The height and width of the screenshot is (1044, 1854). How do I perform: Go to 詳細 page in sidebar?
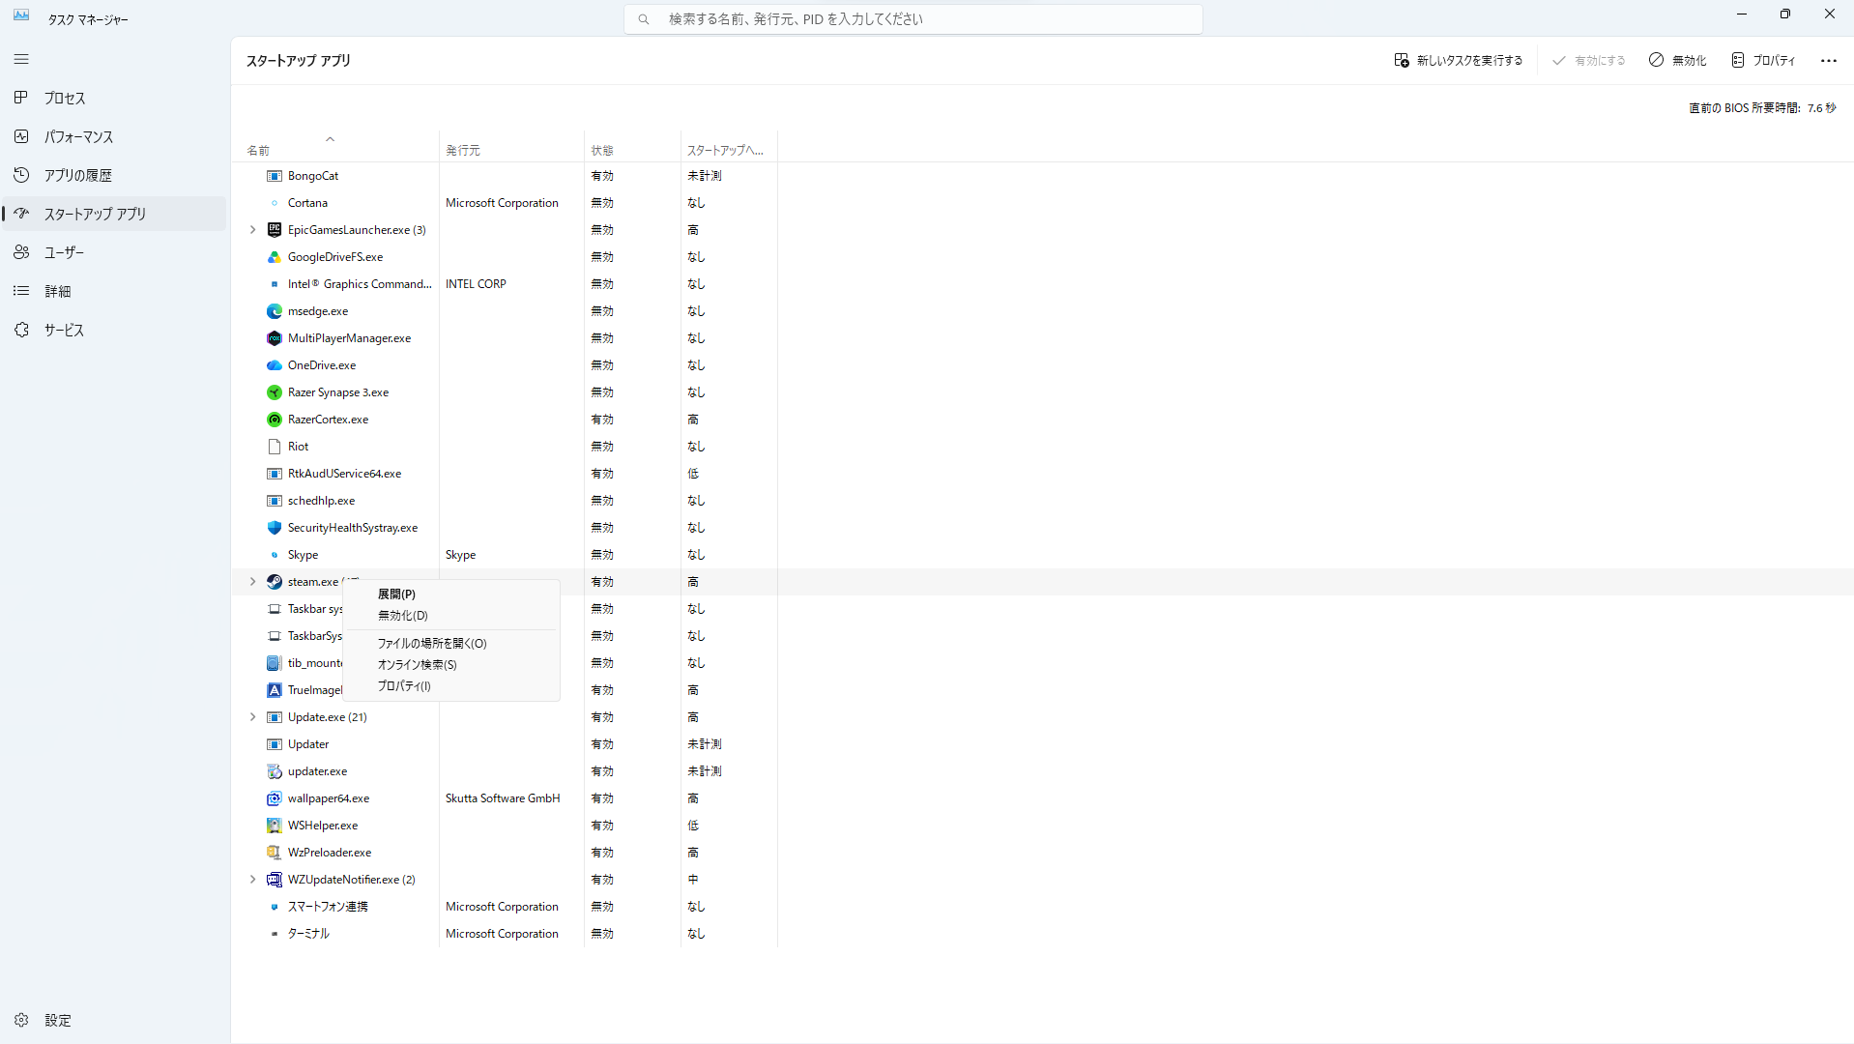(115, 292)
